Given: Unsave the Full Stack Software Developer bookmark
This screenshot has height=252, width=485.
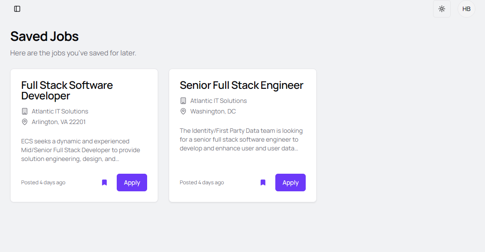Looking at the screenshot, I should 104,183.
